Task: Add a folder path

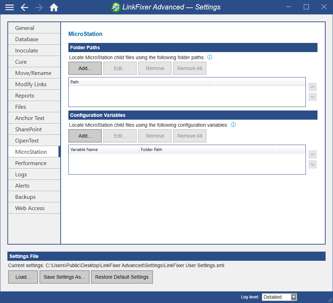Action: 85,68
